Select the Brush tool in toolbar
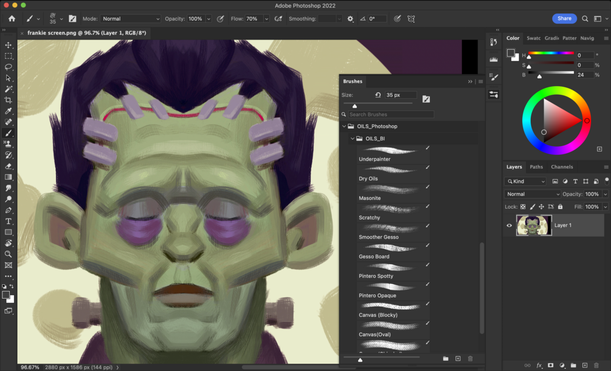This screenshot has width=611, height=371. (x=8, y=133)
